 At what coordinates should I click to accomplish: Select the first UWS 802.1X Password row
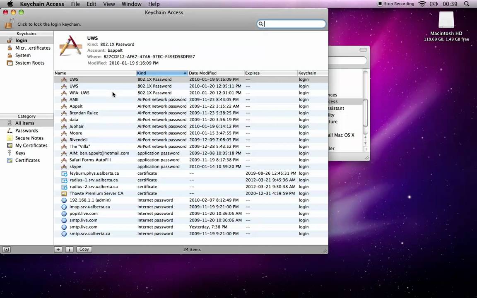[191, 79]
